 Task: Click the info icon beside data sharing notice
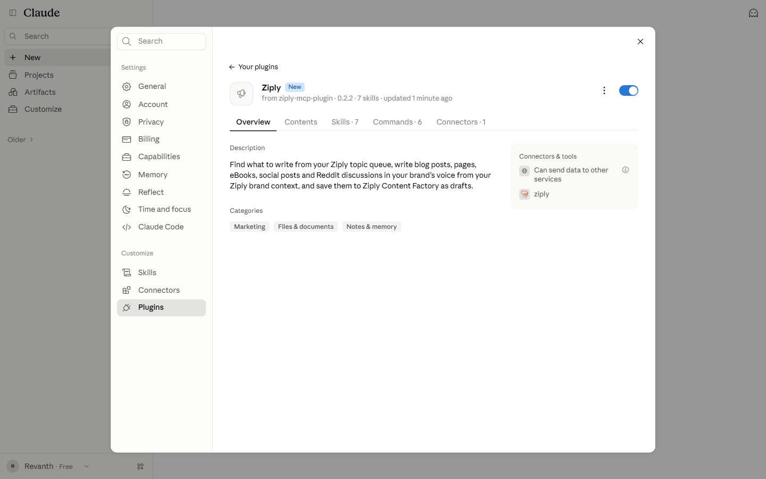626,170
